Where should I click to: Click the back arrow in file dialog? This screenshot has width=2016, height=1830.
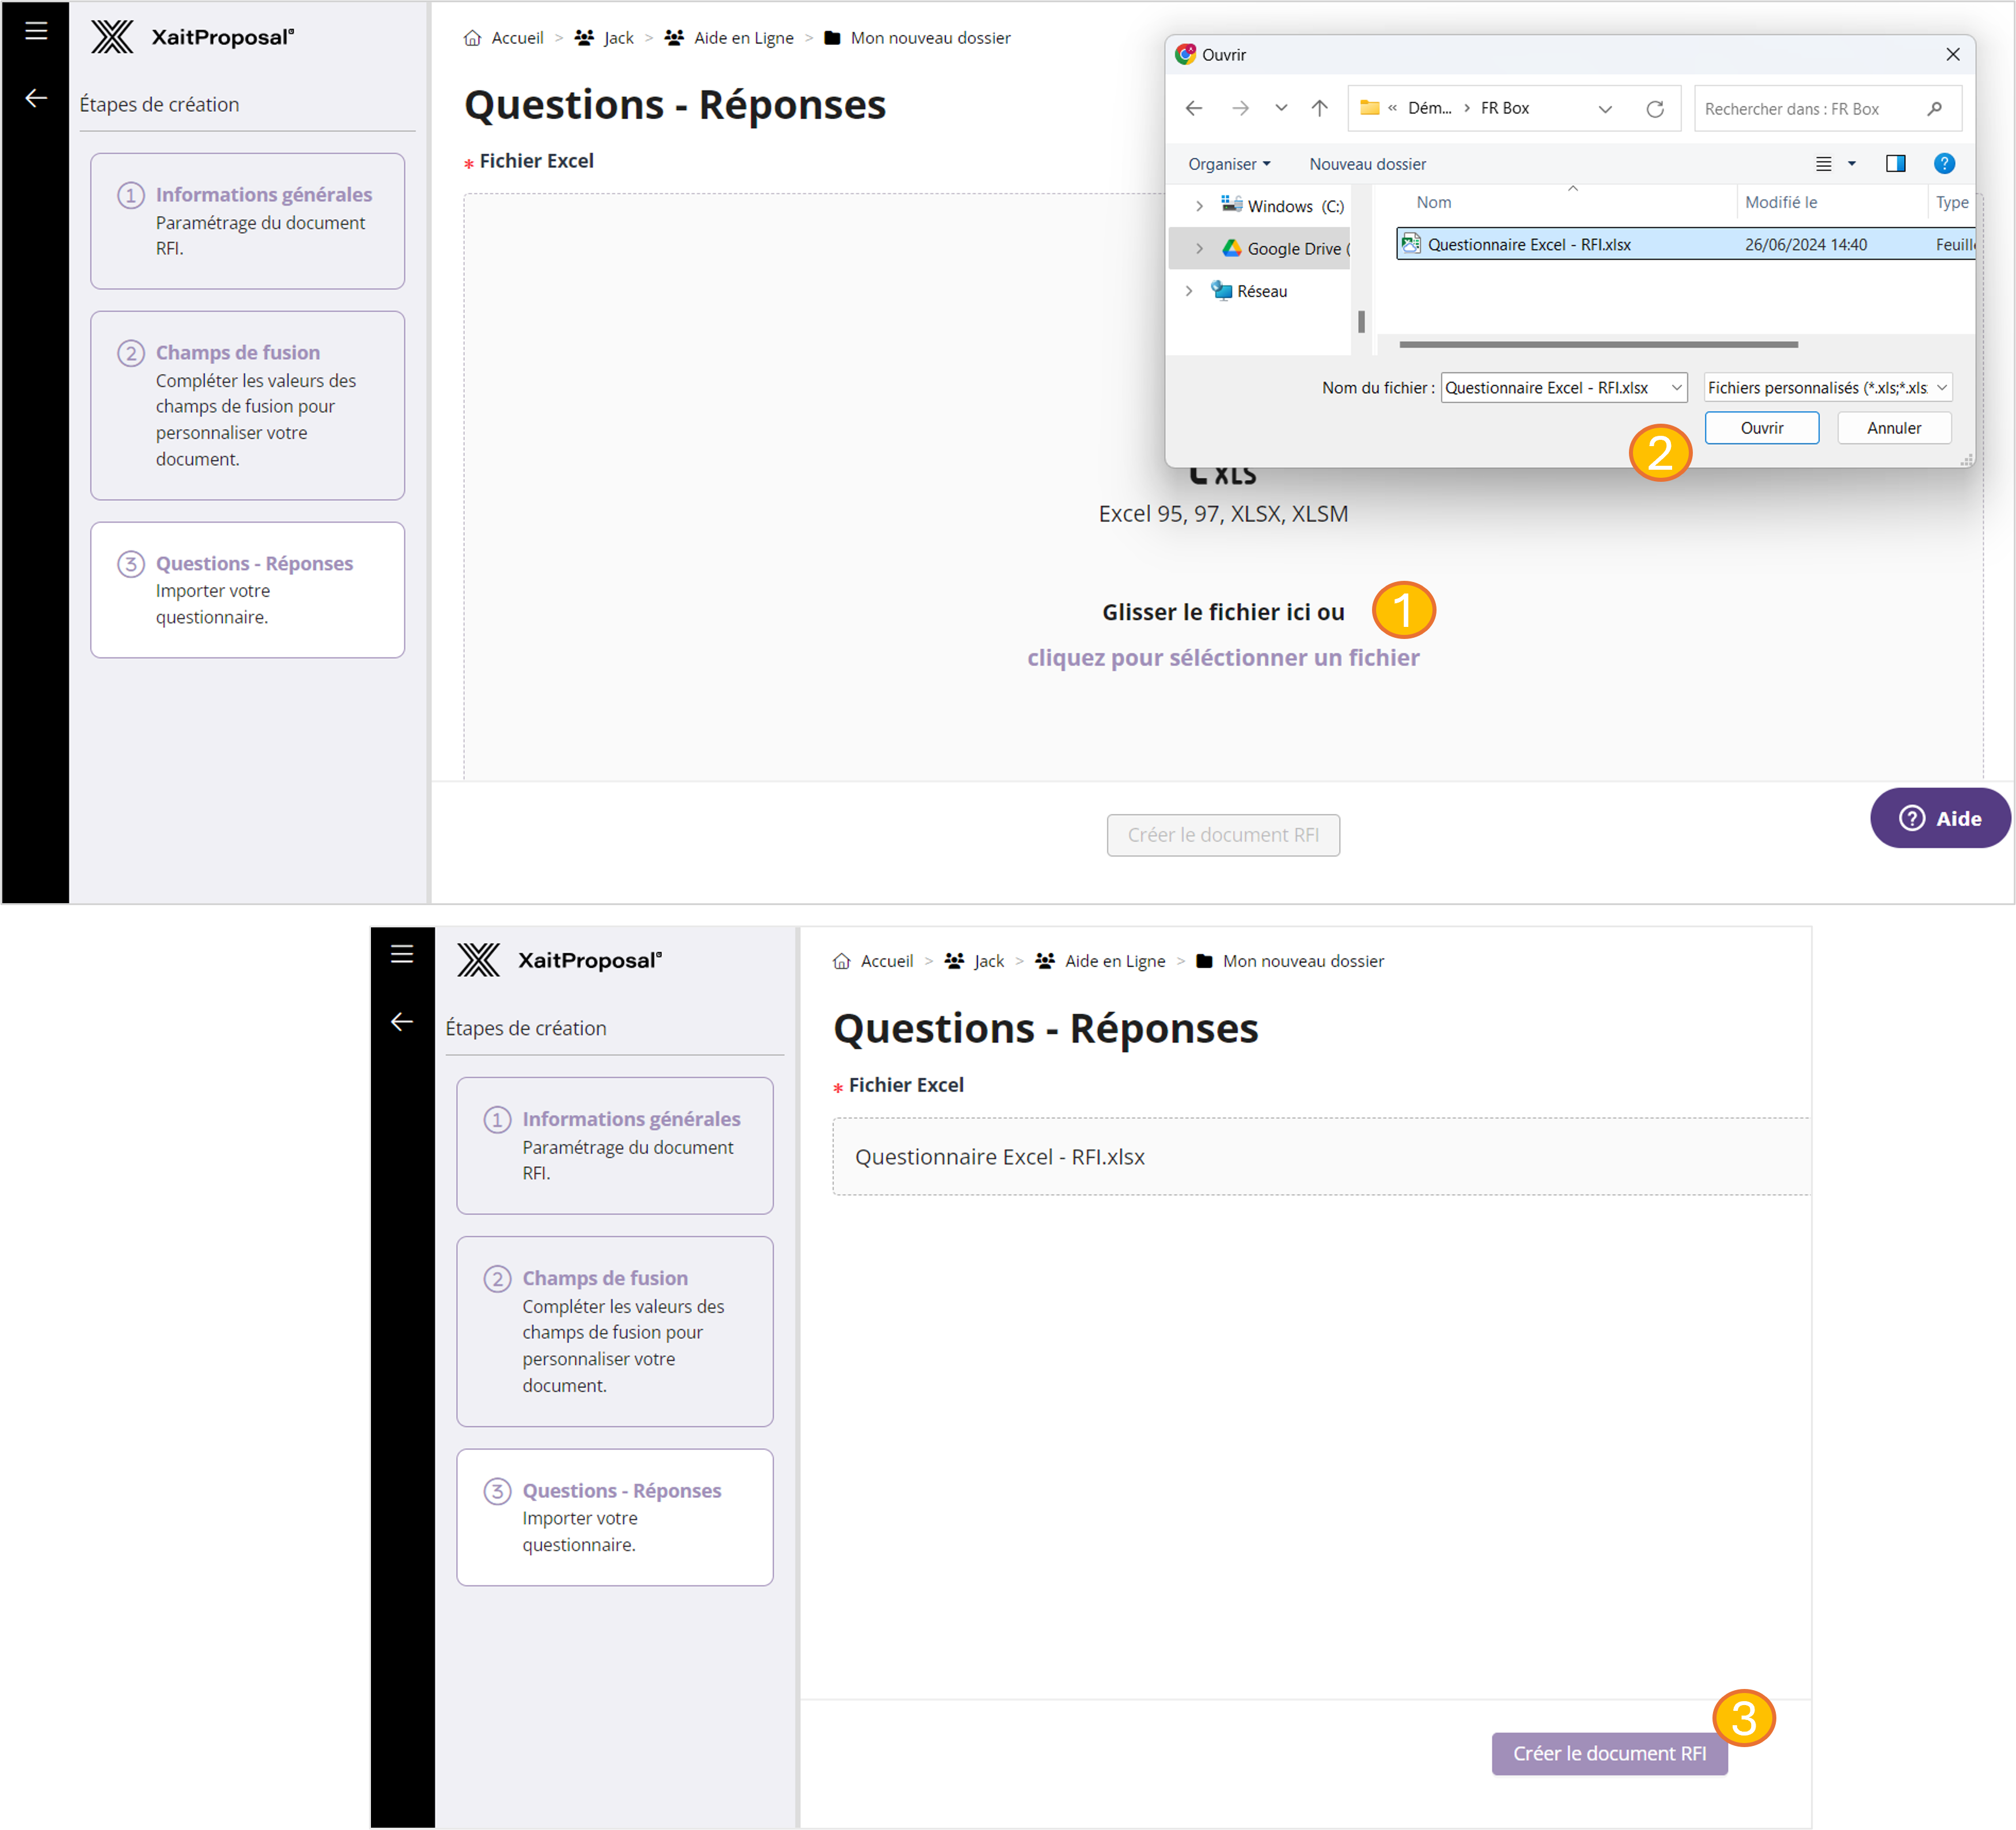coord(1194,108)
